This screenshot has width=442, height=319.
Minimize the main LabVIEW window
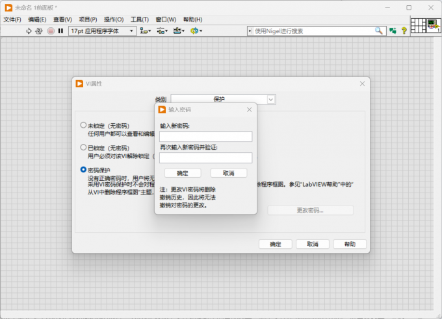pos(387,8)
